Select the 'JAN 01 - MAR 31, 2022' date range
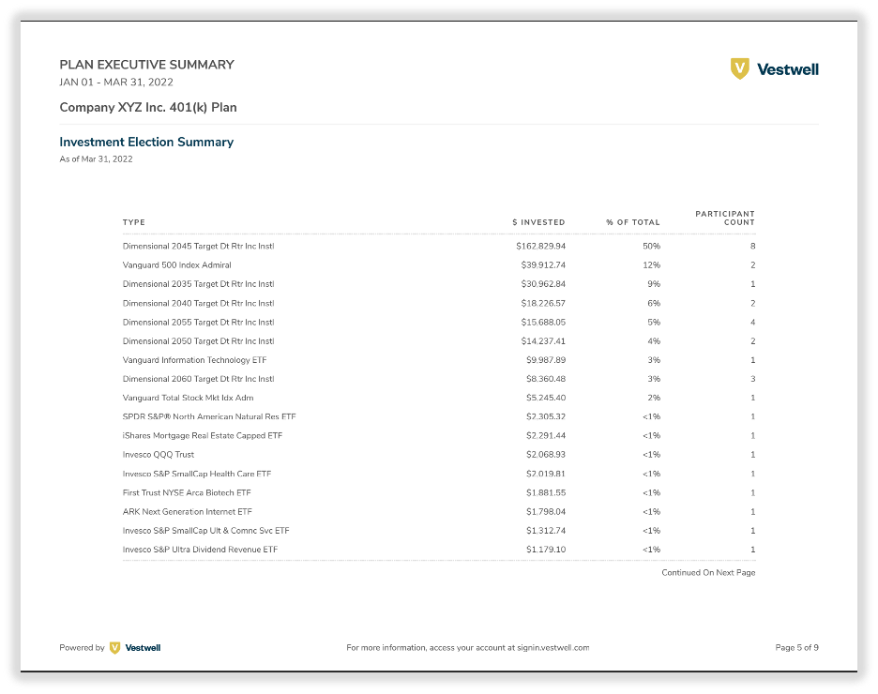The width and height of the screenshot is (878, 694). (116, 83)
